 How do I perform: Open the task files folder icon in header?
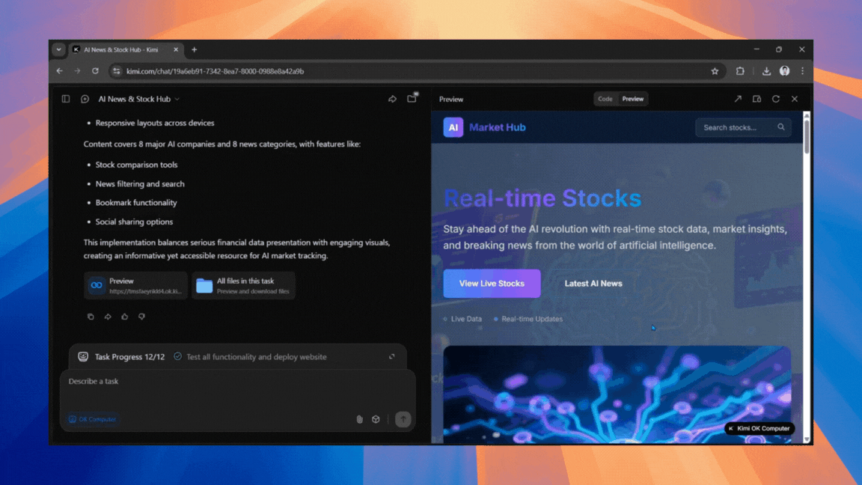click(x=412, y=99)
